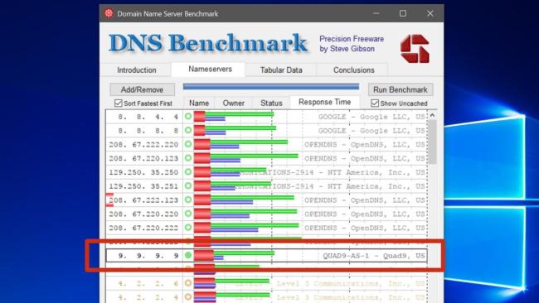The width and height of the screenshot is (539, 303).
Task: Click the nameserver list scrollbar thumb
Action: click(432, 142)
